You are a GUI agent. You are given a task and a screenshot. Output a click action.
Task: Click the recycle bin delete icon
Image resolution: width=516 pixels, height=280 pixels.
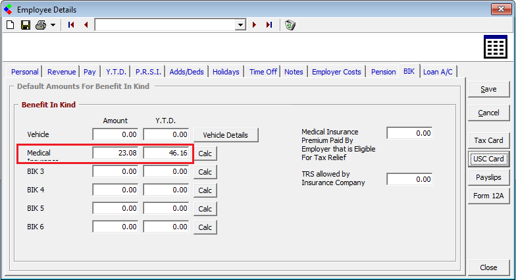click(x=290, y=25)
